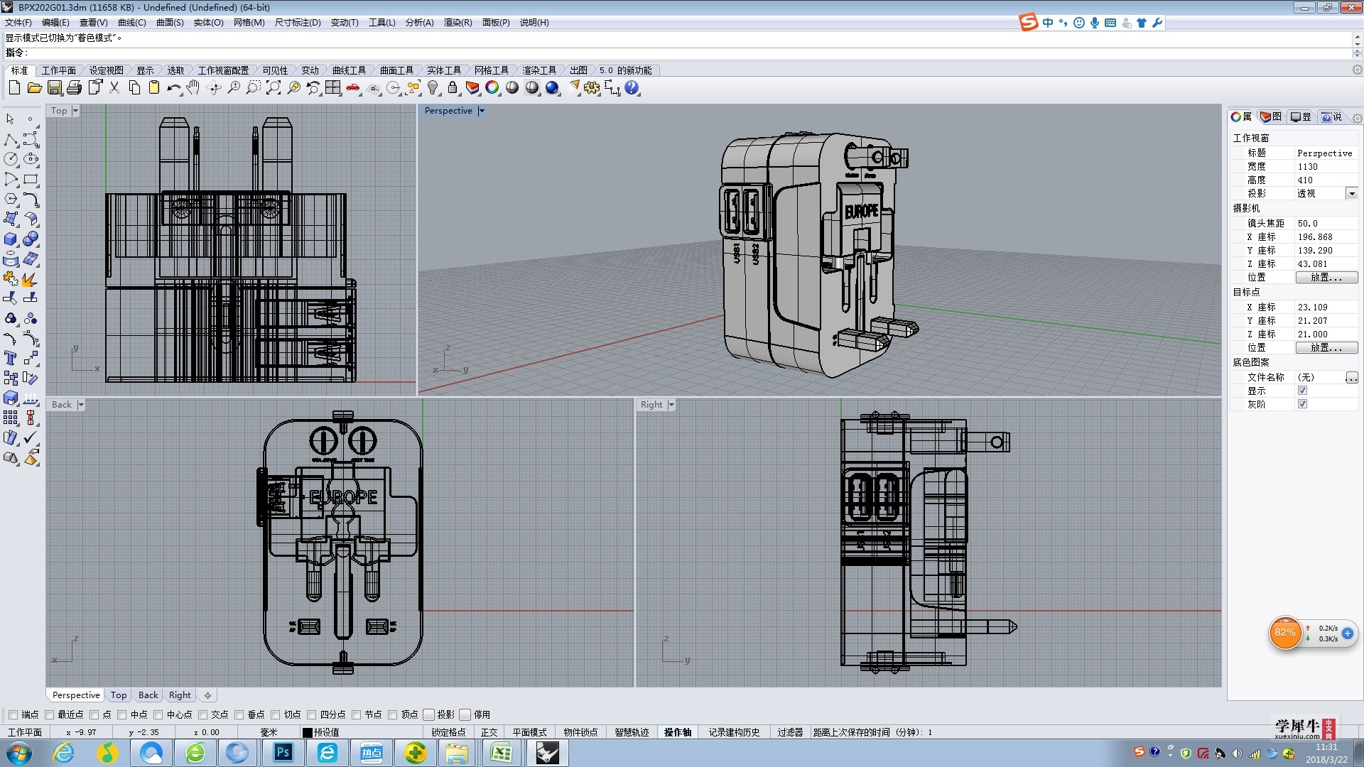
Task: Open the toolbar tab options gear
Action: tap(1357, 70)
